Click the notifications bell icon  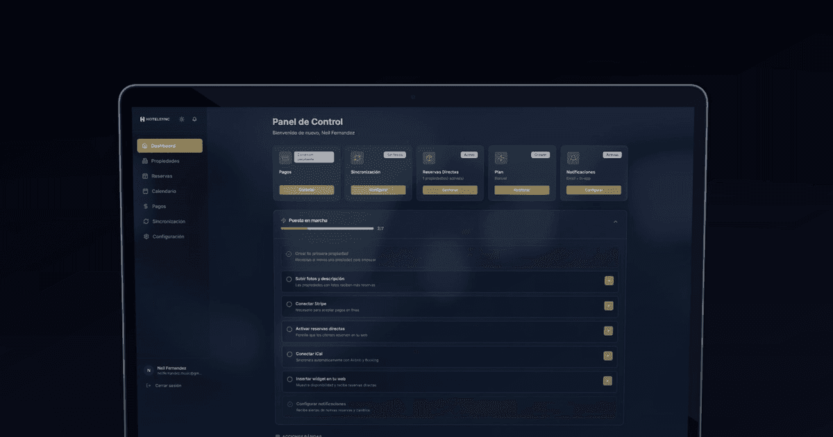point(194,119)
